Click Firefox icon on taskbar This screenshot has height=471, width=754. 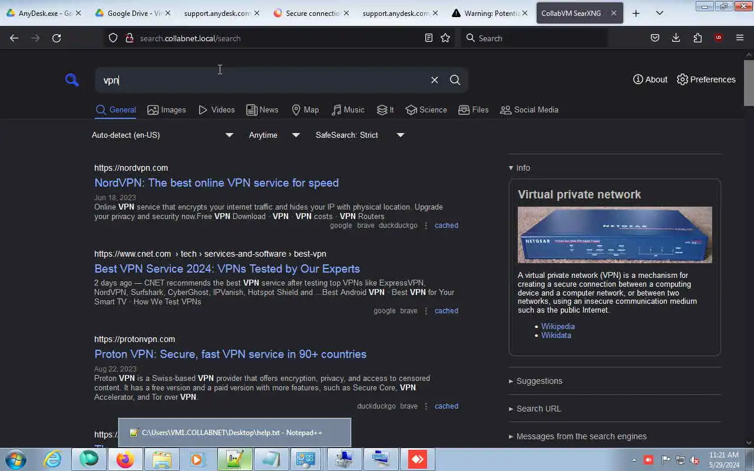coord(125,459)
